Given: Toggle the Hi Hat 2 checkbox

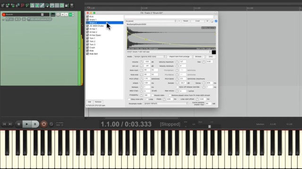Looking at the screenshot, I should (x=87, y=32).
